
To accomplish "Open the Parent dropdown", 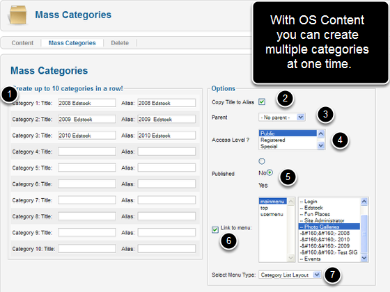I will (x=282, y=117).
